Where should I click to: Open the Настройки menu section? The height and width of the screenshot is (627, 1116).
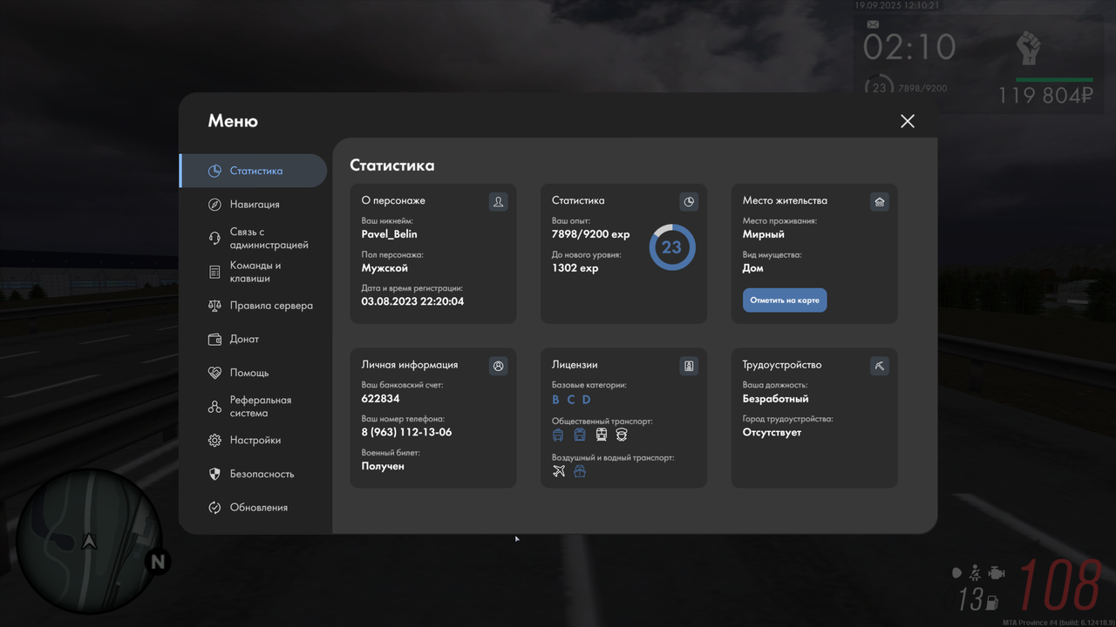pos(253,441)
